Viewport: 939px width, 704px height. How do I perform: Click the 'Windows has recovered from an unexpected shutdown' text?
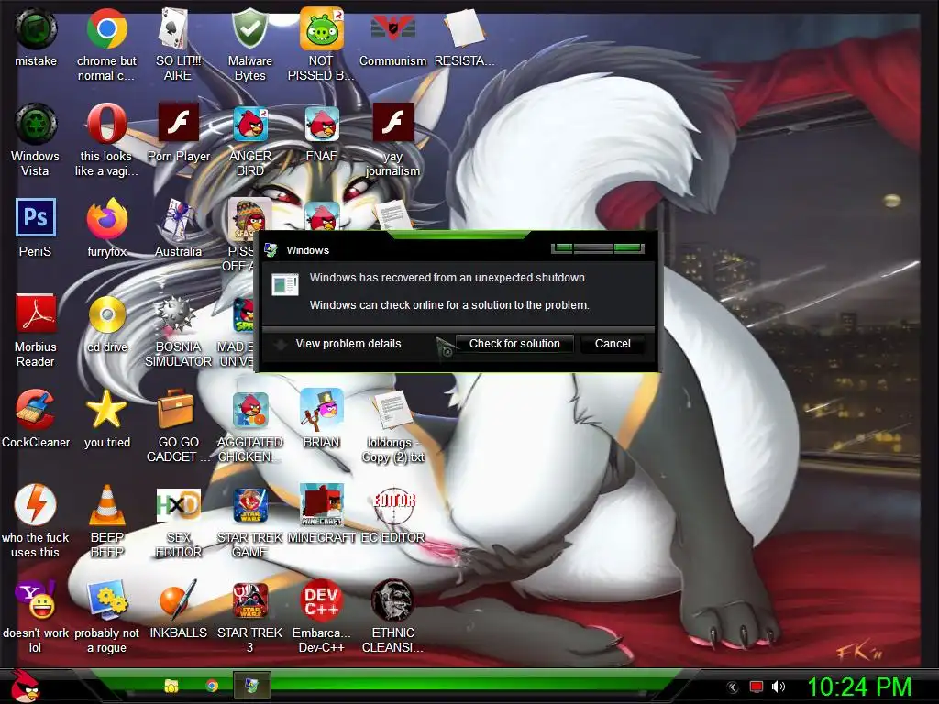point(447,278)
